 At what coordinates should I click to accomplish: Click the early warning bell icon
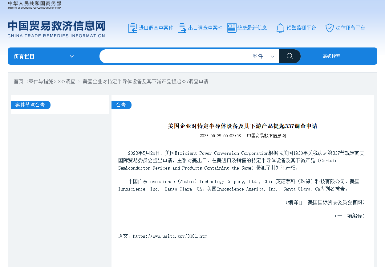click(x=280, y=28)
